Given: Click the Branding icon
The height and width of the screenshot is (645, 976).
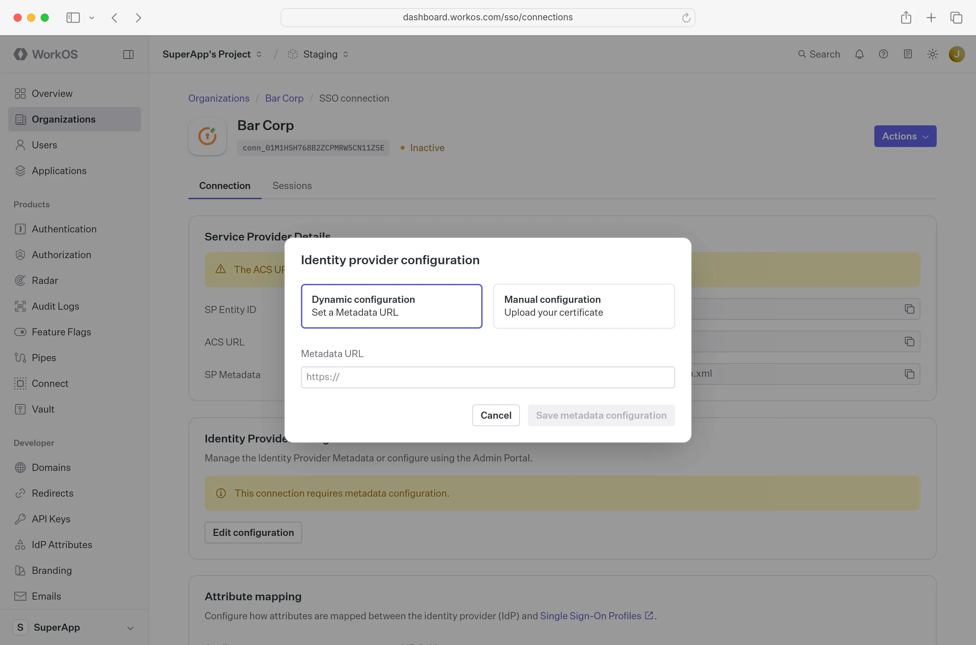Looking at the screenshot, I should [x=20, y=570].
